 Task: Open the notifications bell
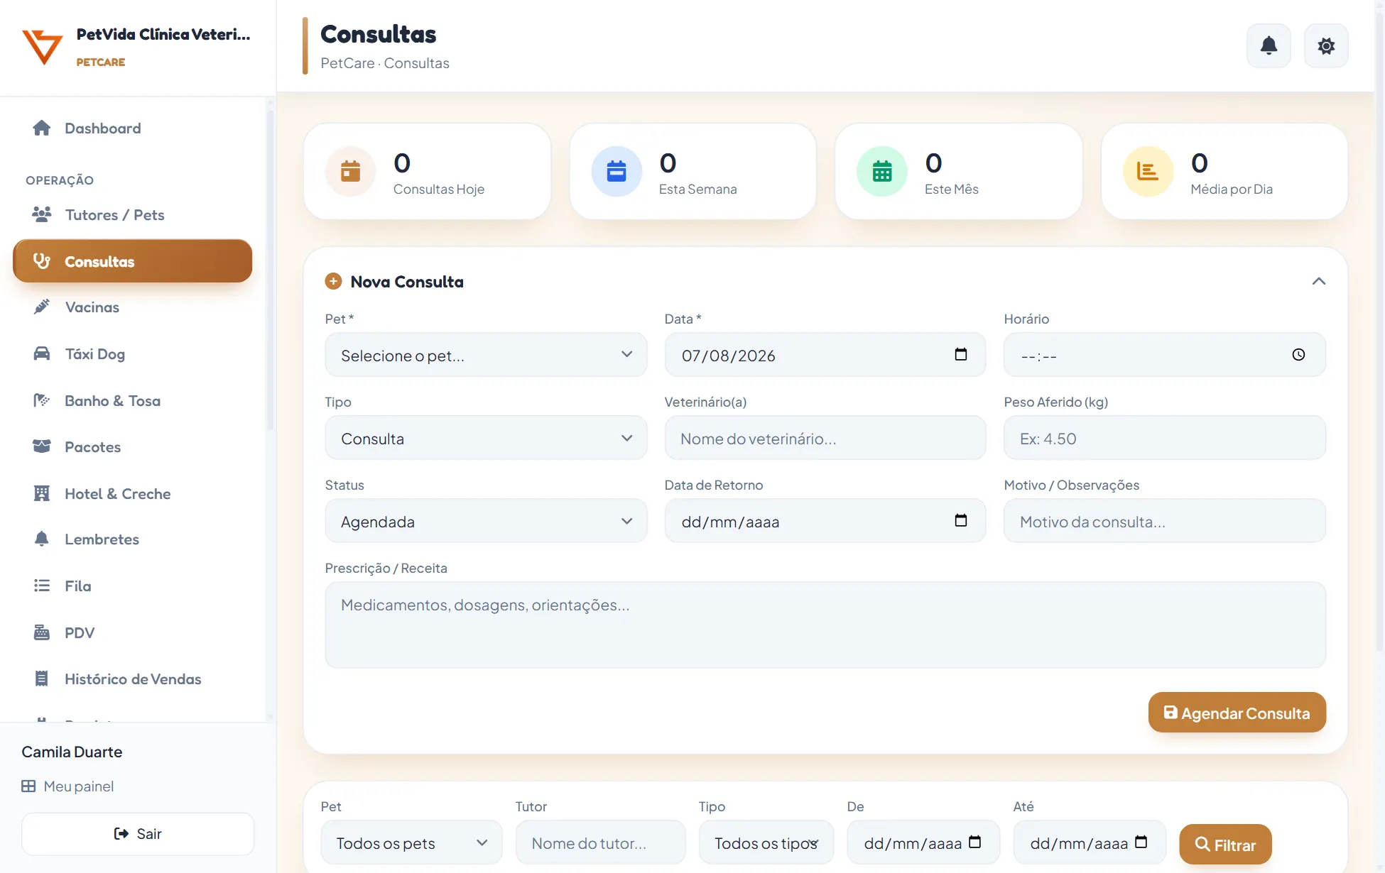(x=1269, y=46)
